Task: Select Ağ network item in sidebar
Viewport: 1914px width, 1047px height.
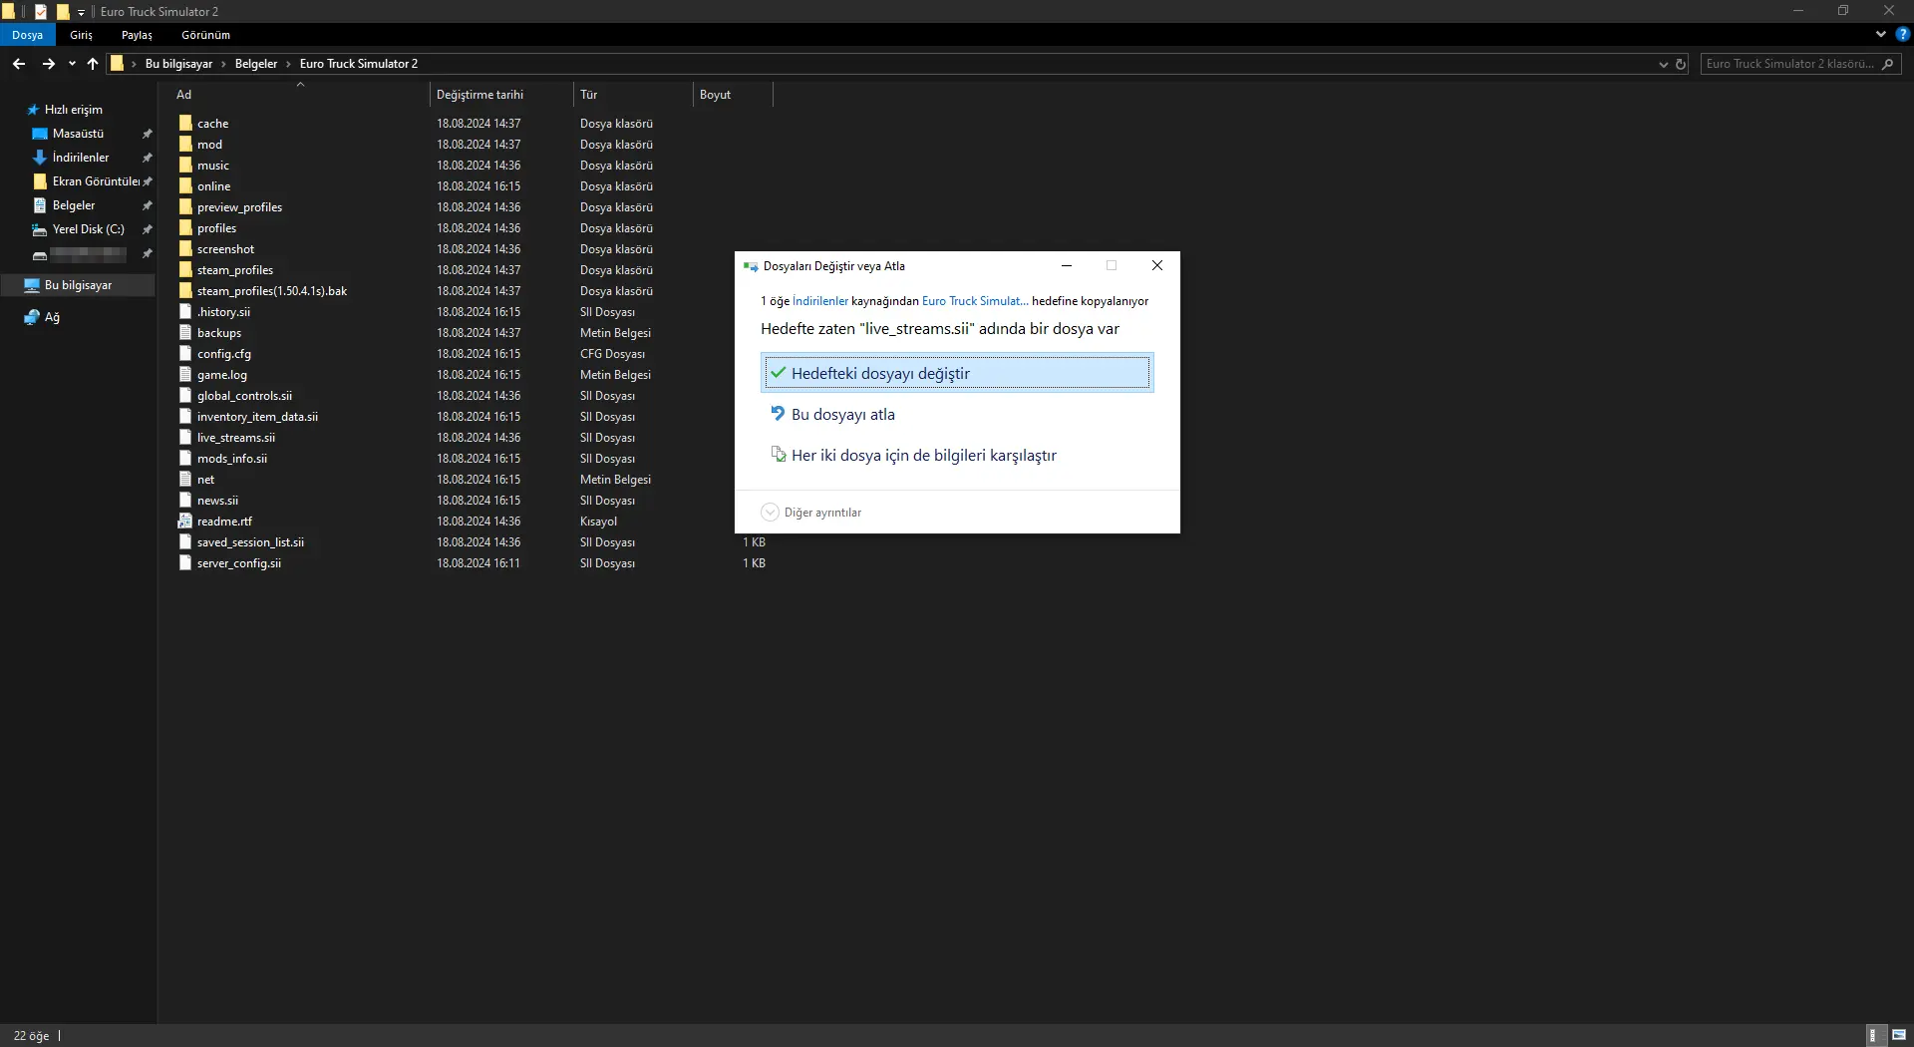Action: [x=52, y=317]
